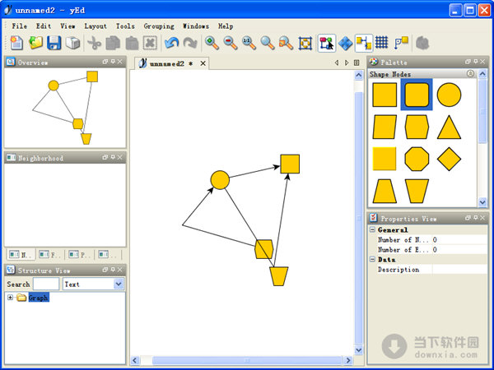Open the Help menu
Screen dimensions: 494x370
(x=226, y=26)
